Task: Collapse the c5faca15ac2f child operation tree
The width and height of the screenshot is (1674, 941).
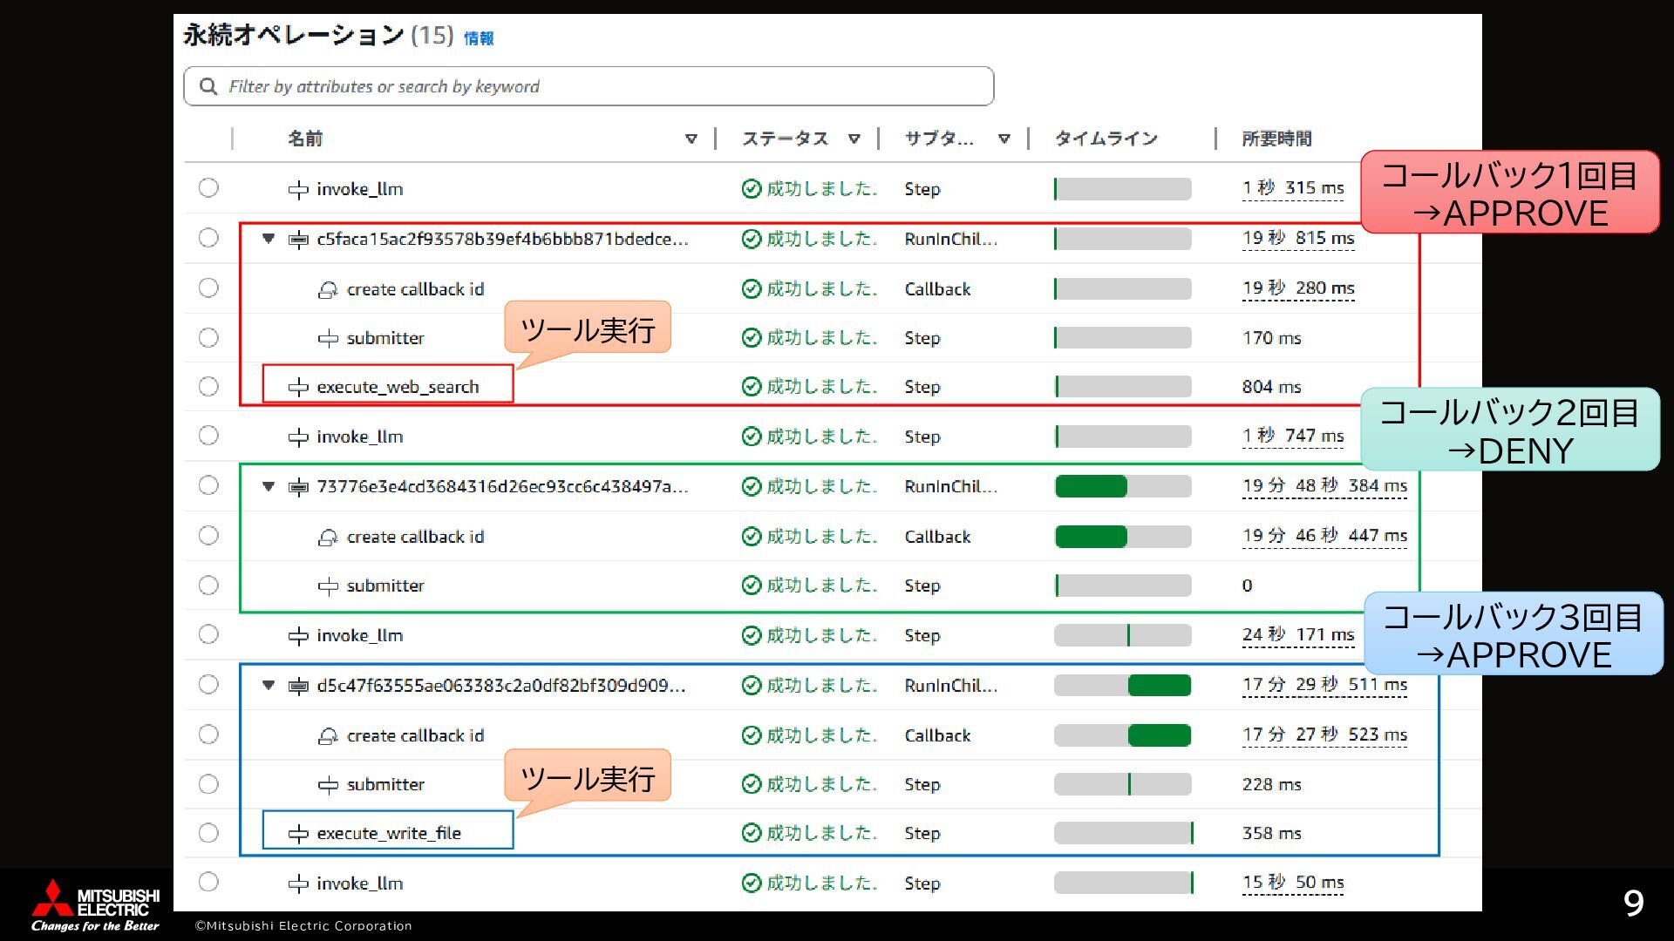Action: [269, 239]
